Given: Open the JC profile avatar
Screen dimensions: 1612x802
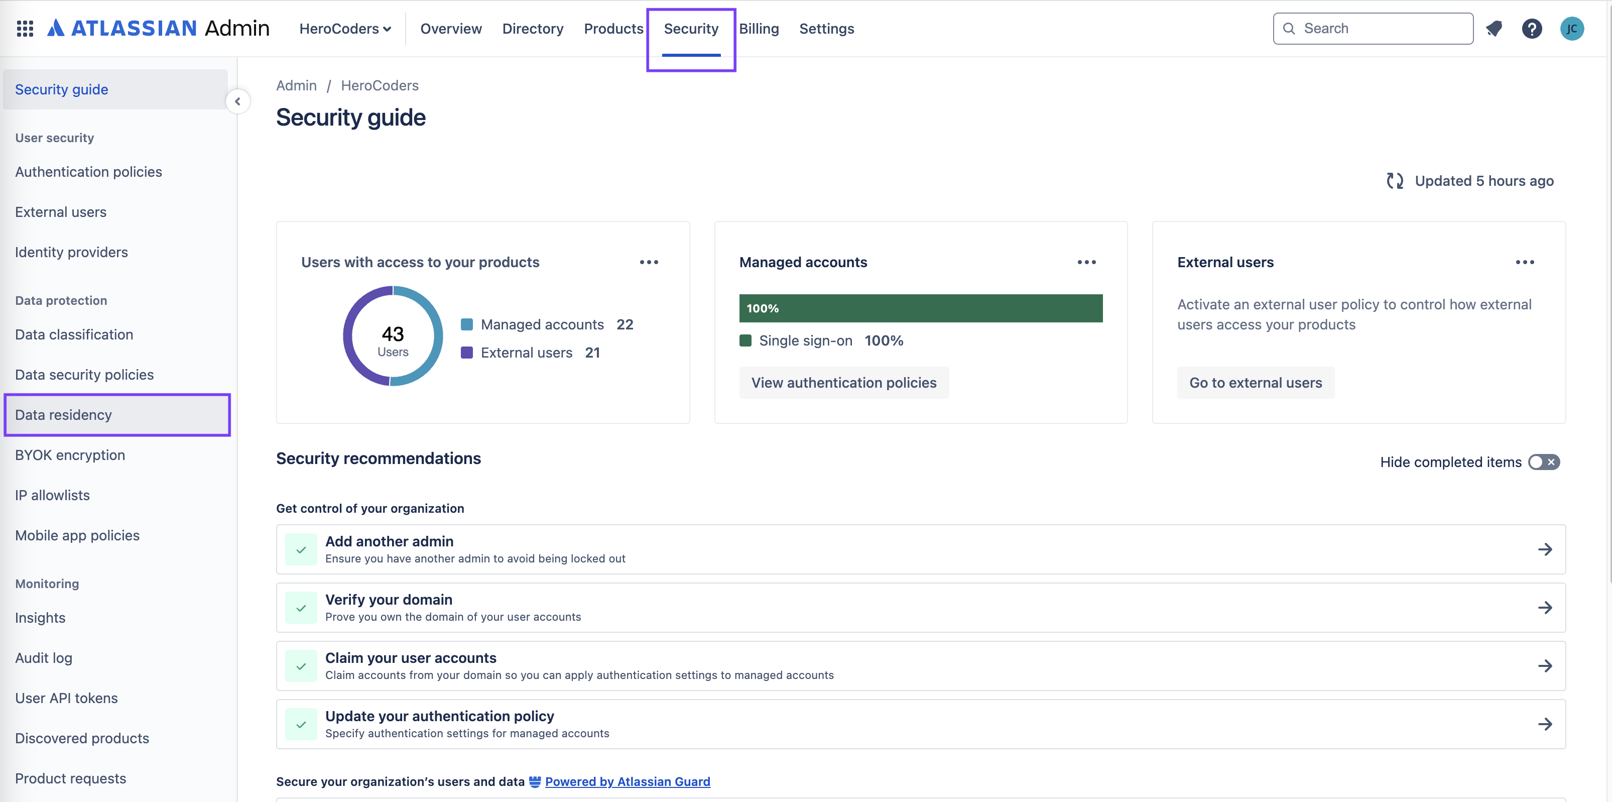Looking at the screenshot, I should coord(1571,29).
